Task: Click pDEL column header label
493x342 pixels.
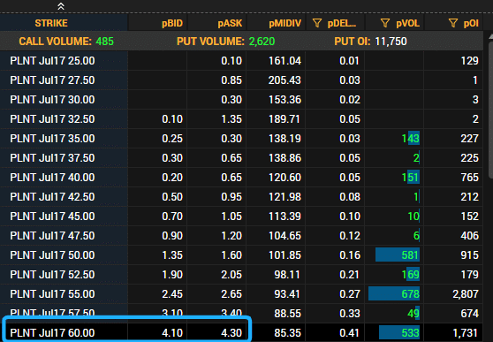Action: click(341, 23)
